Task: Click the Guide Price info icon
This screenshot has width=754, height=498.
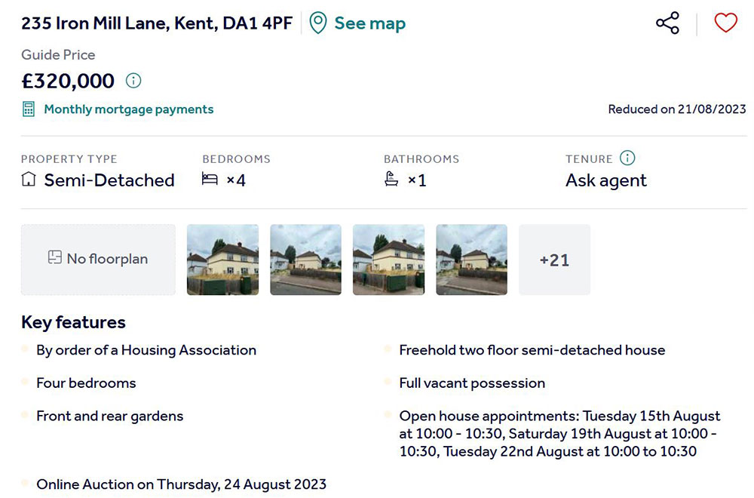Action: pyautogui.click(x=133, y=81)
